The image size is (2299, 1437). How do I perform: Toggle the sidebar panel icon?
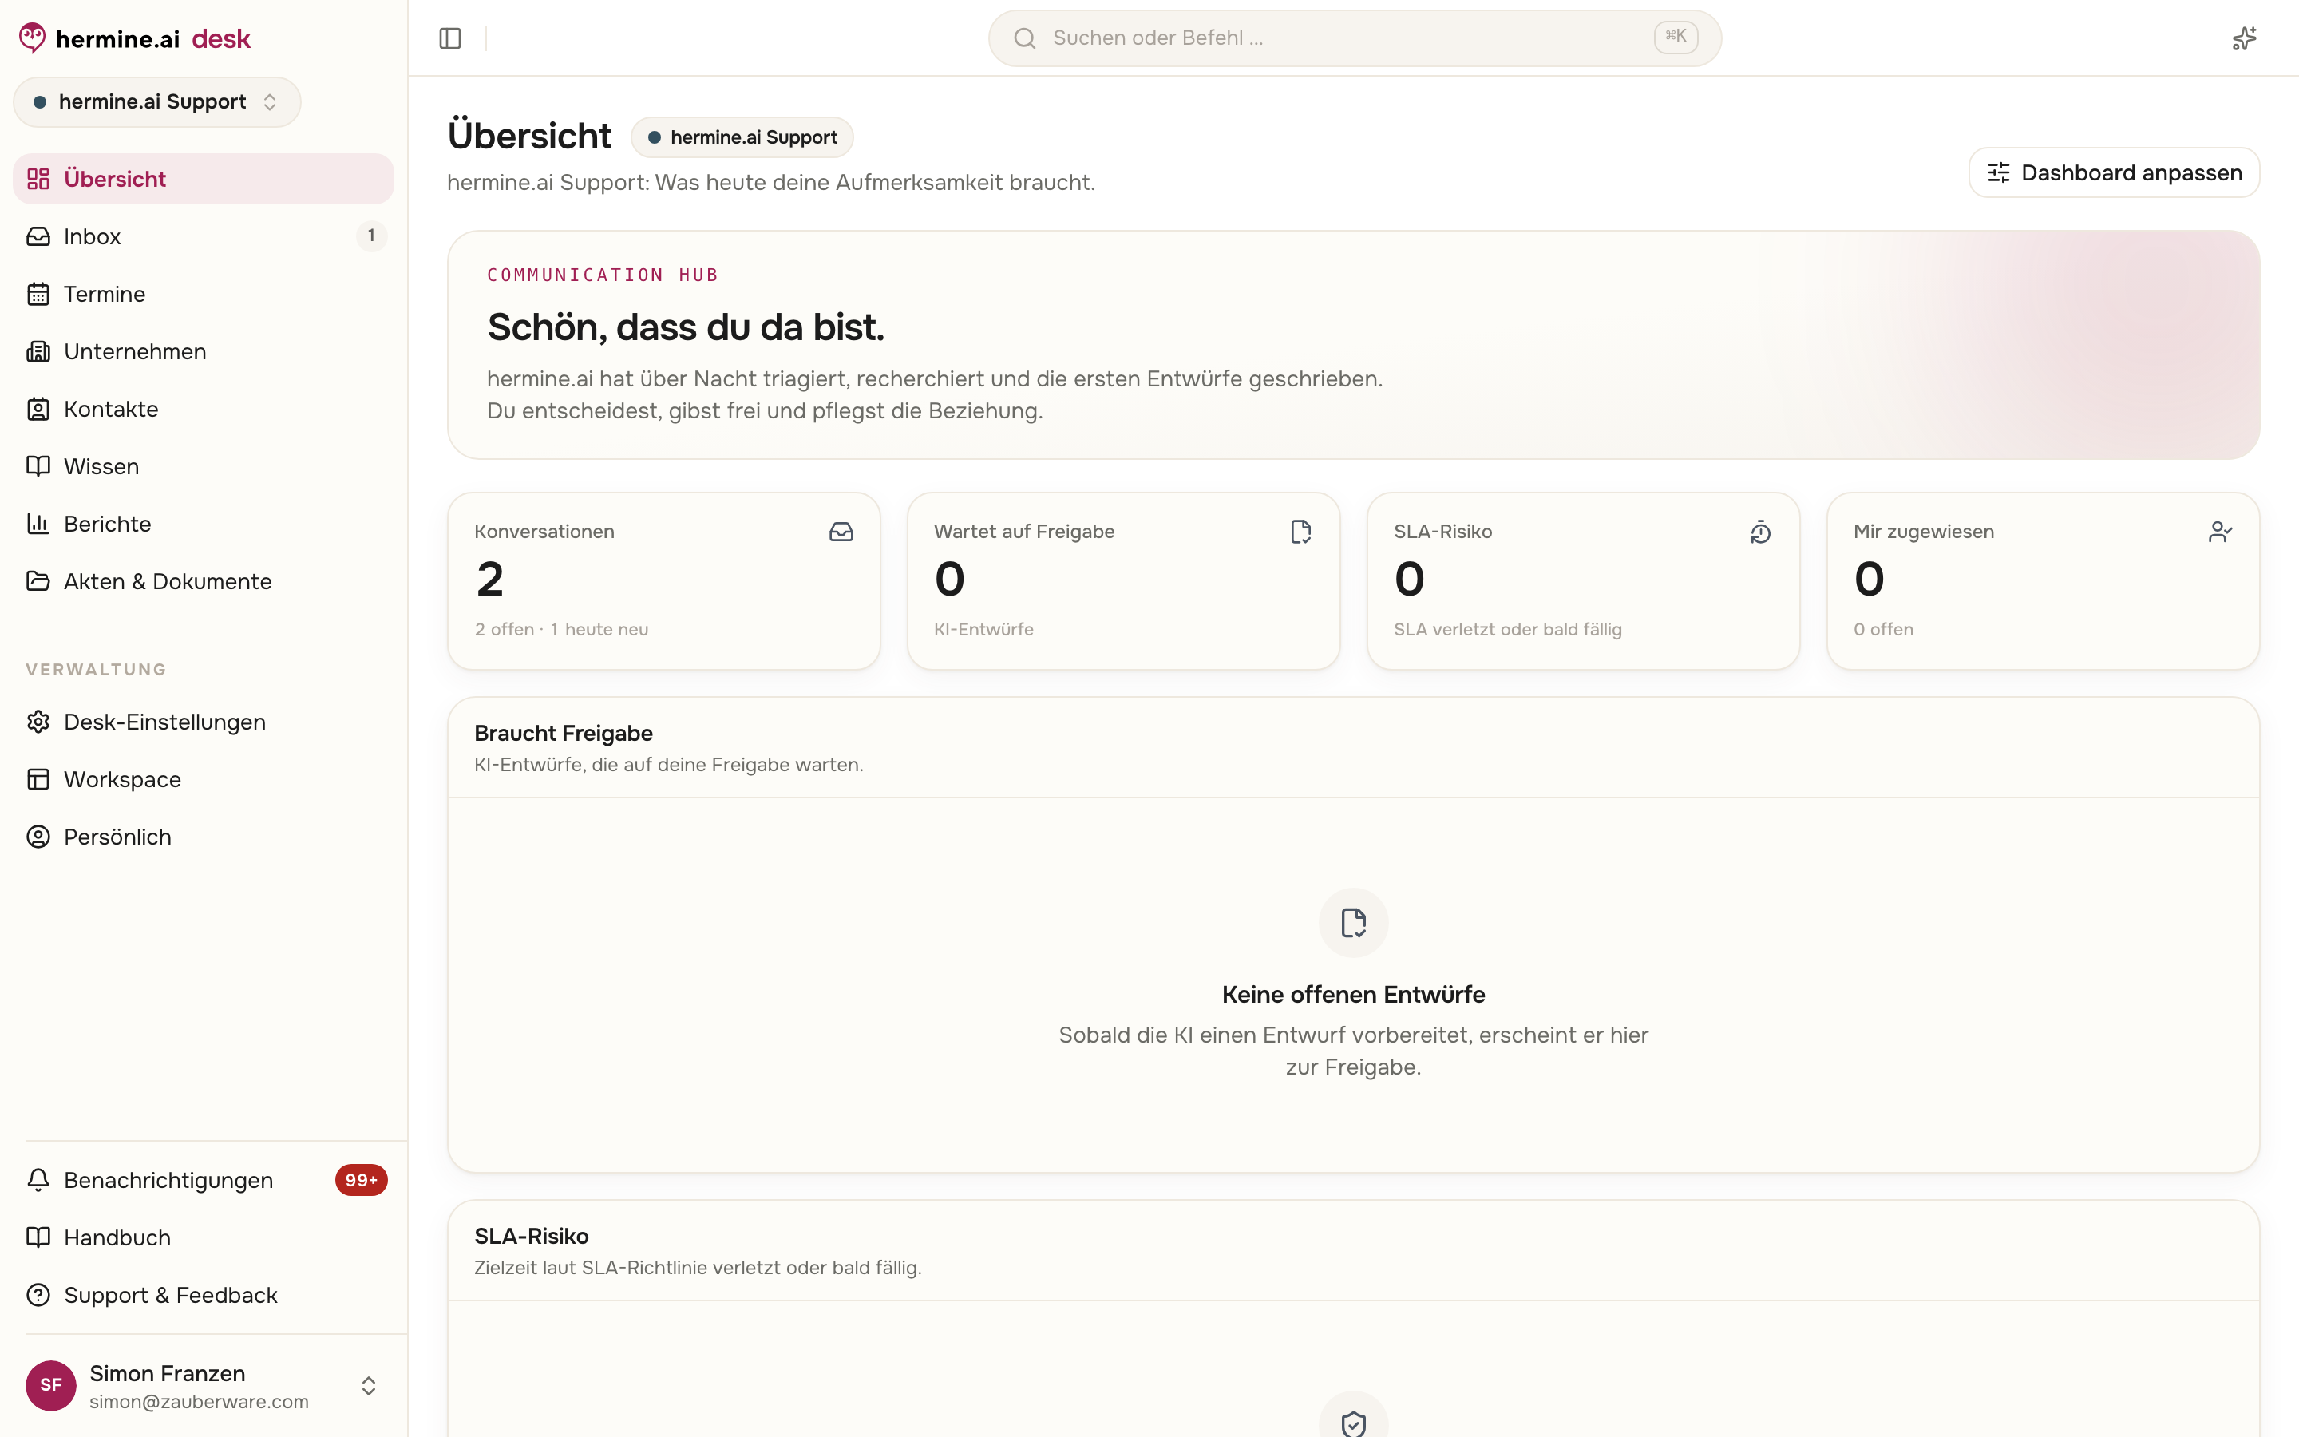[x=450, y=38]
